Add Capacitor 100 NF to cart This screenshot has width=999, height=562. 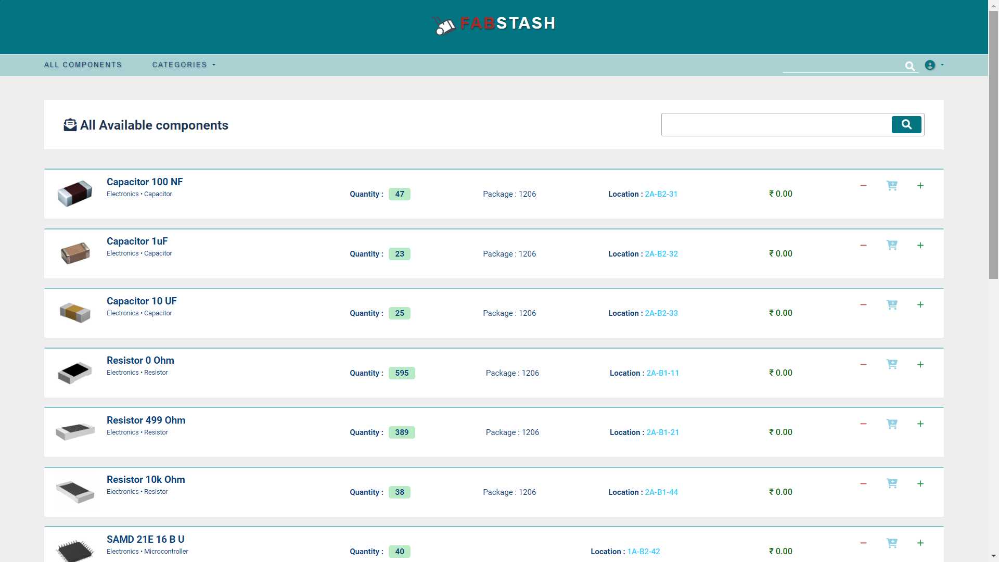coord(892,186)
